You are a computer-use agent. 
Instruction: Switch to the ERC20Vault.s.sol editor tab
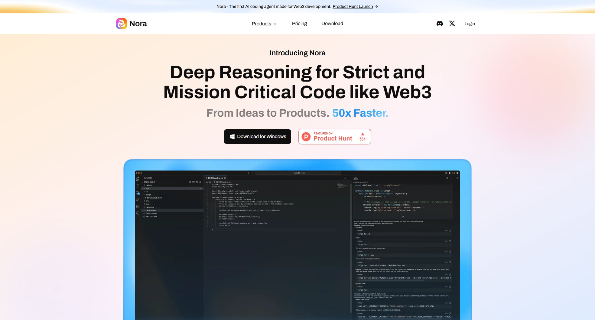point(215,178)
